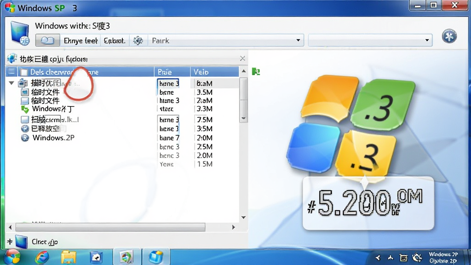The image size is (471, 265).
Task: Click the 2:0M value cell
Action: 204,138
